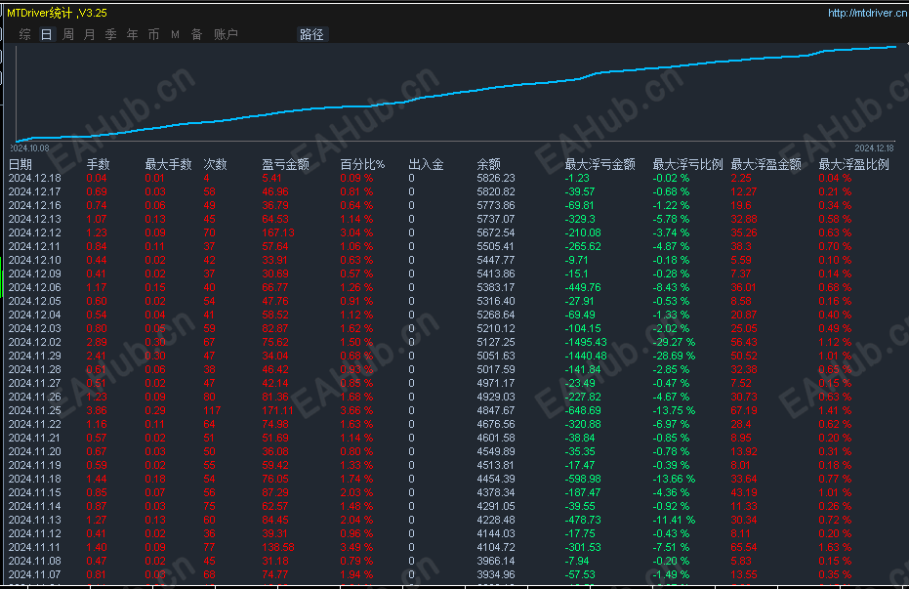Click floating profit ratio 1.63 %
The image size is (909, 589).
[835, 547]
